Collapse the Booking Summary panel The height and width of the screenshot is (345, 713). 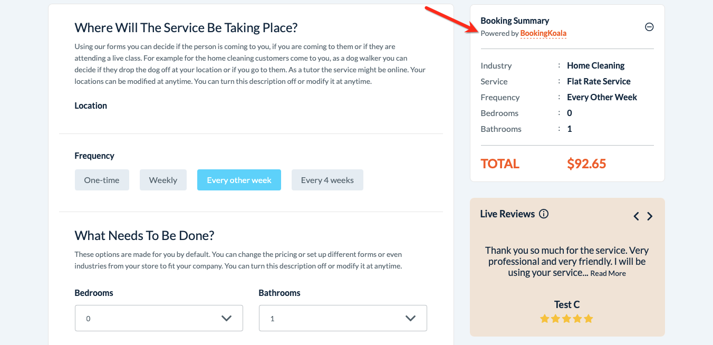649,27
